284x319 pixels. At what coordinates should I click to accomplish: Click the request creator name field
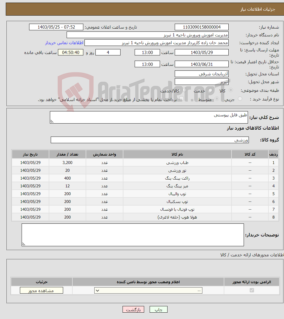157,43
